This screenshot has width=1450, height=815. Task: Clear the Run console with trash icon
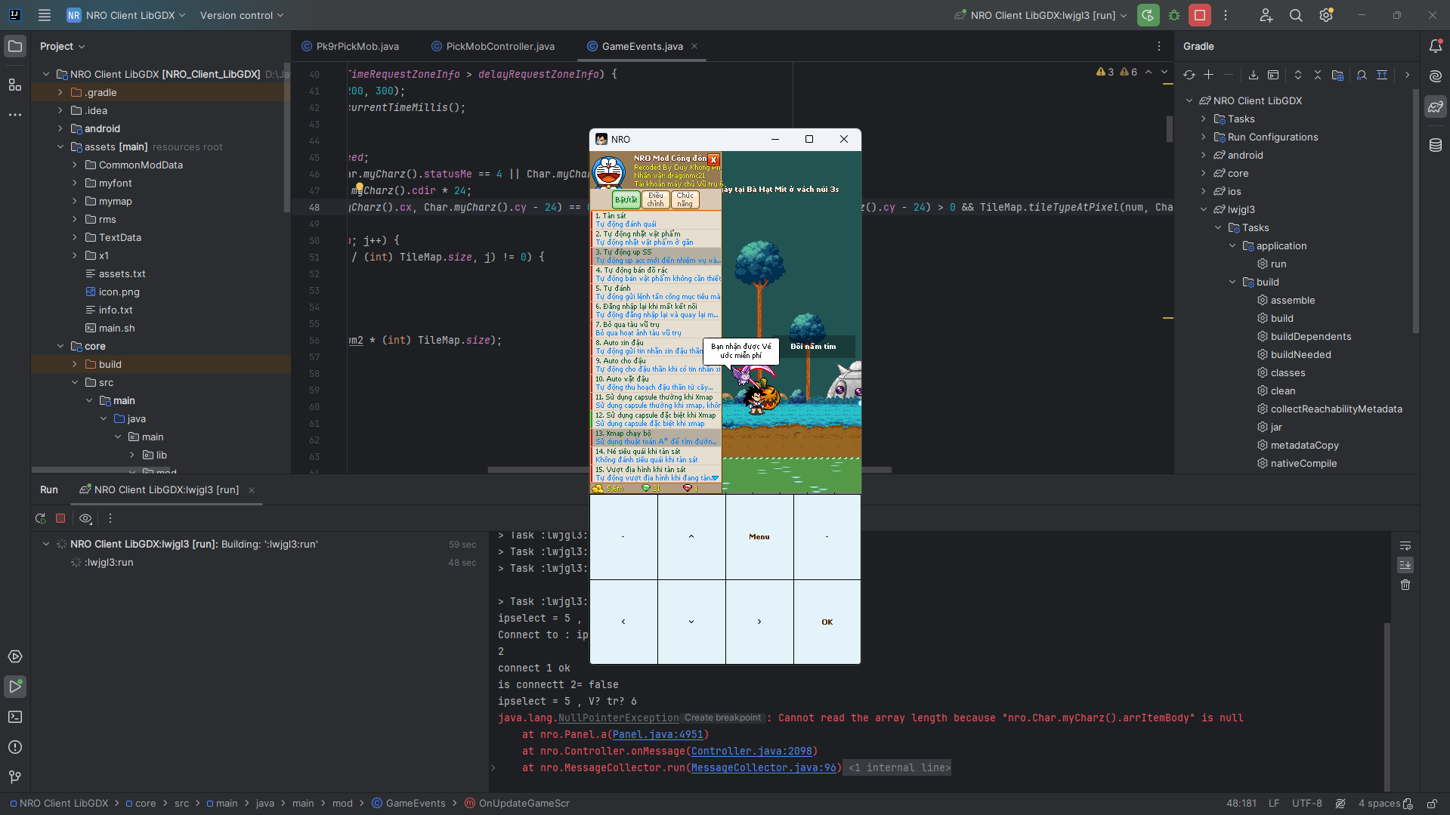pyautogui.click(x=1405, y=585)
